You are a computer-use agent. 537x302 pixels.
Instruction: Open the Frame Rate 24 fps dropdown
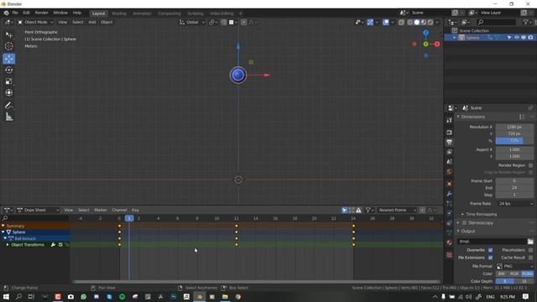tap(514, 204)
